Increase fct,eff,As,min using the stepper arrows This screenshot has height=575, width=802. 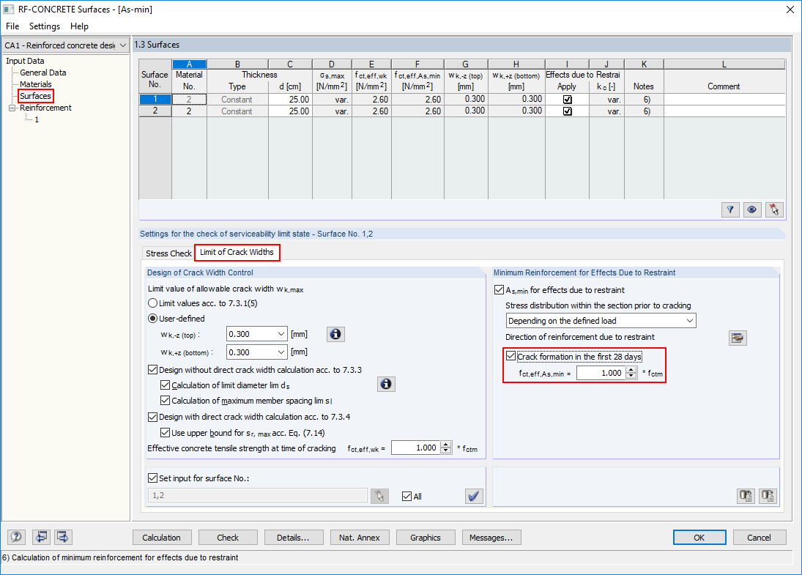tap(631, 369)
